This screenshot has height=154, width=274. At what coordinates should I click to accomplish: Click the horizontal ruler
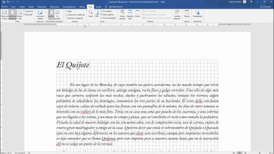click(137, 25)
